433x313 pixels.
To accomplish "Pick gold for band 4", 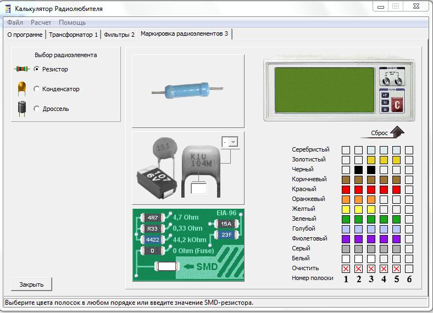I will tap(384, 160).
